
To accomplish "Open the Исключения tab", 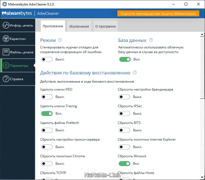I will (x=79, y=26).
